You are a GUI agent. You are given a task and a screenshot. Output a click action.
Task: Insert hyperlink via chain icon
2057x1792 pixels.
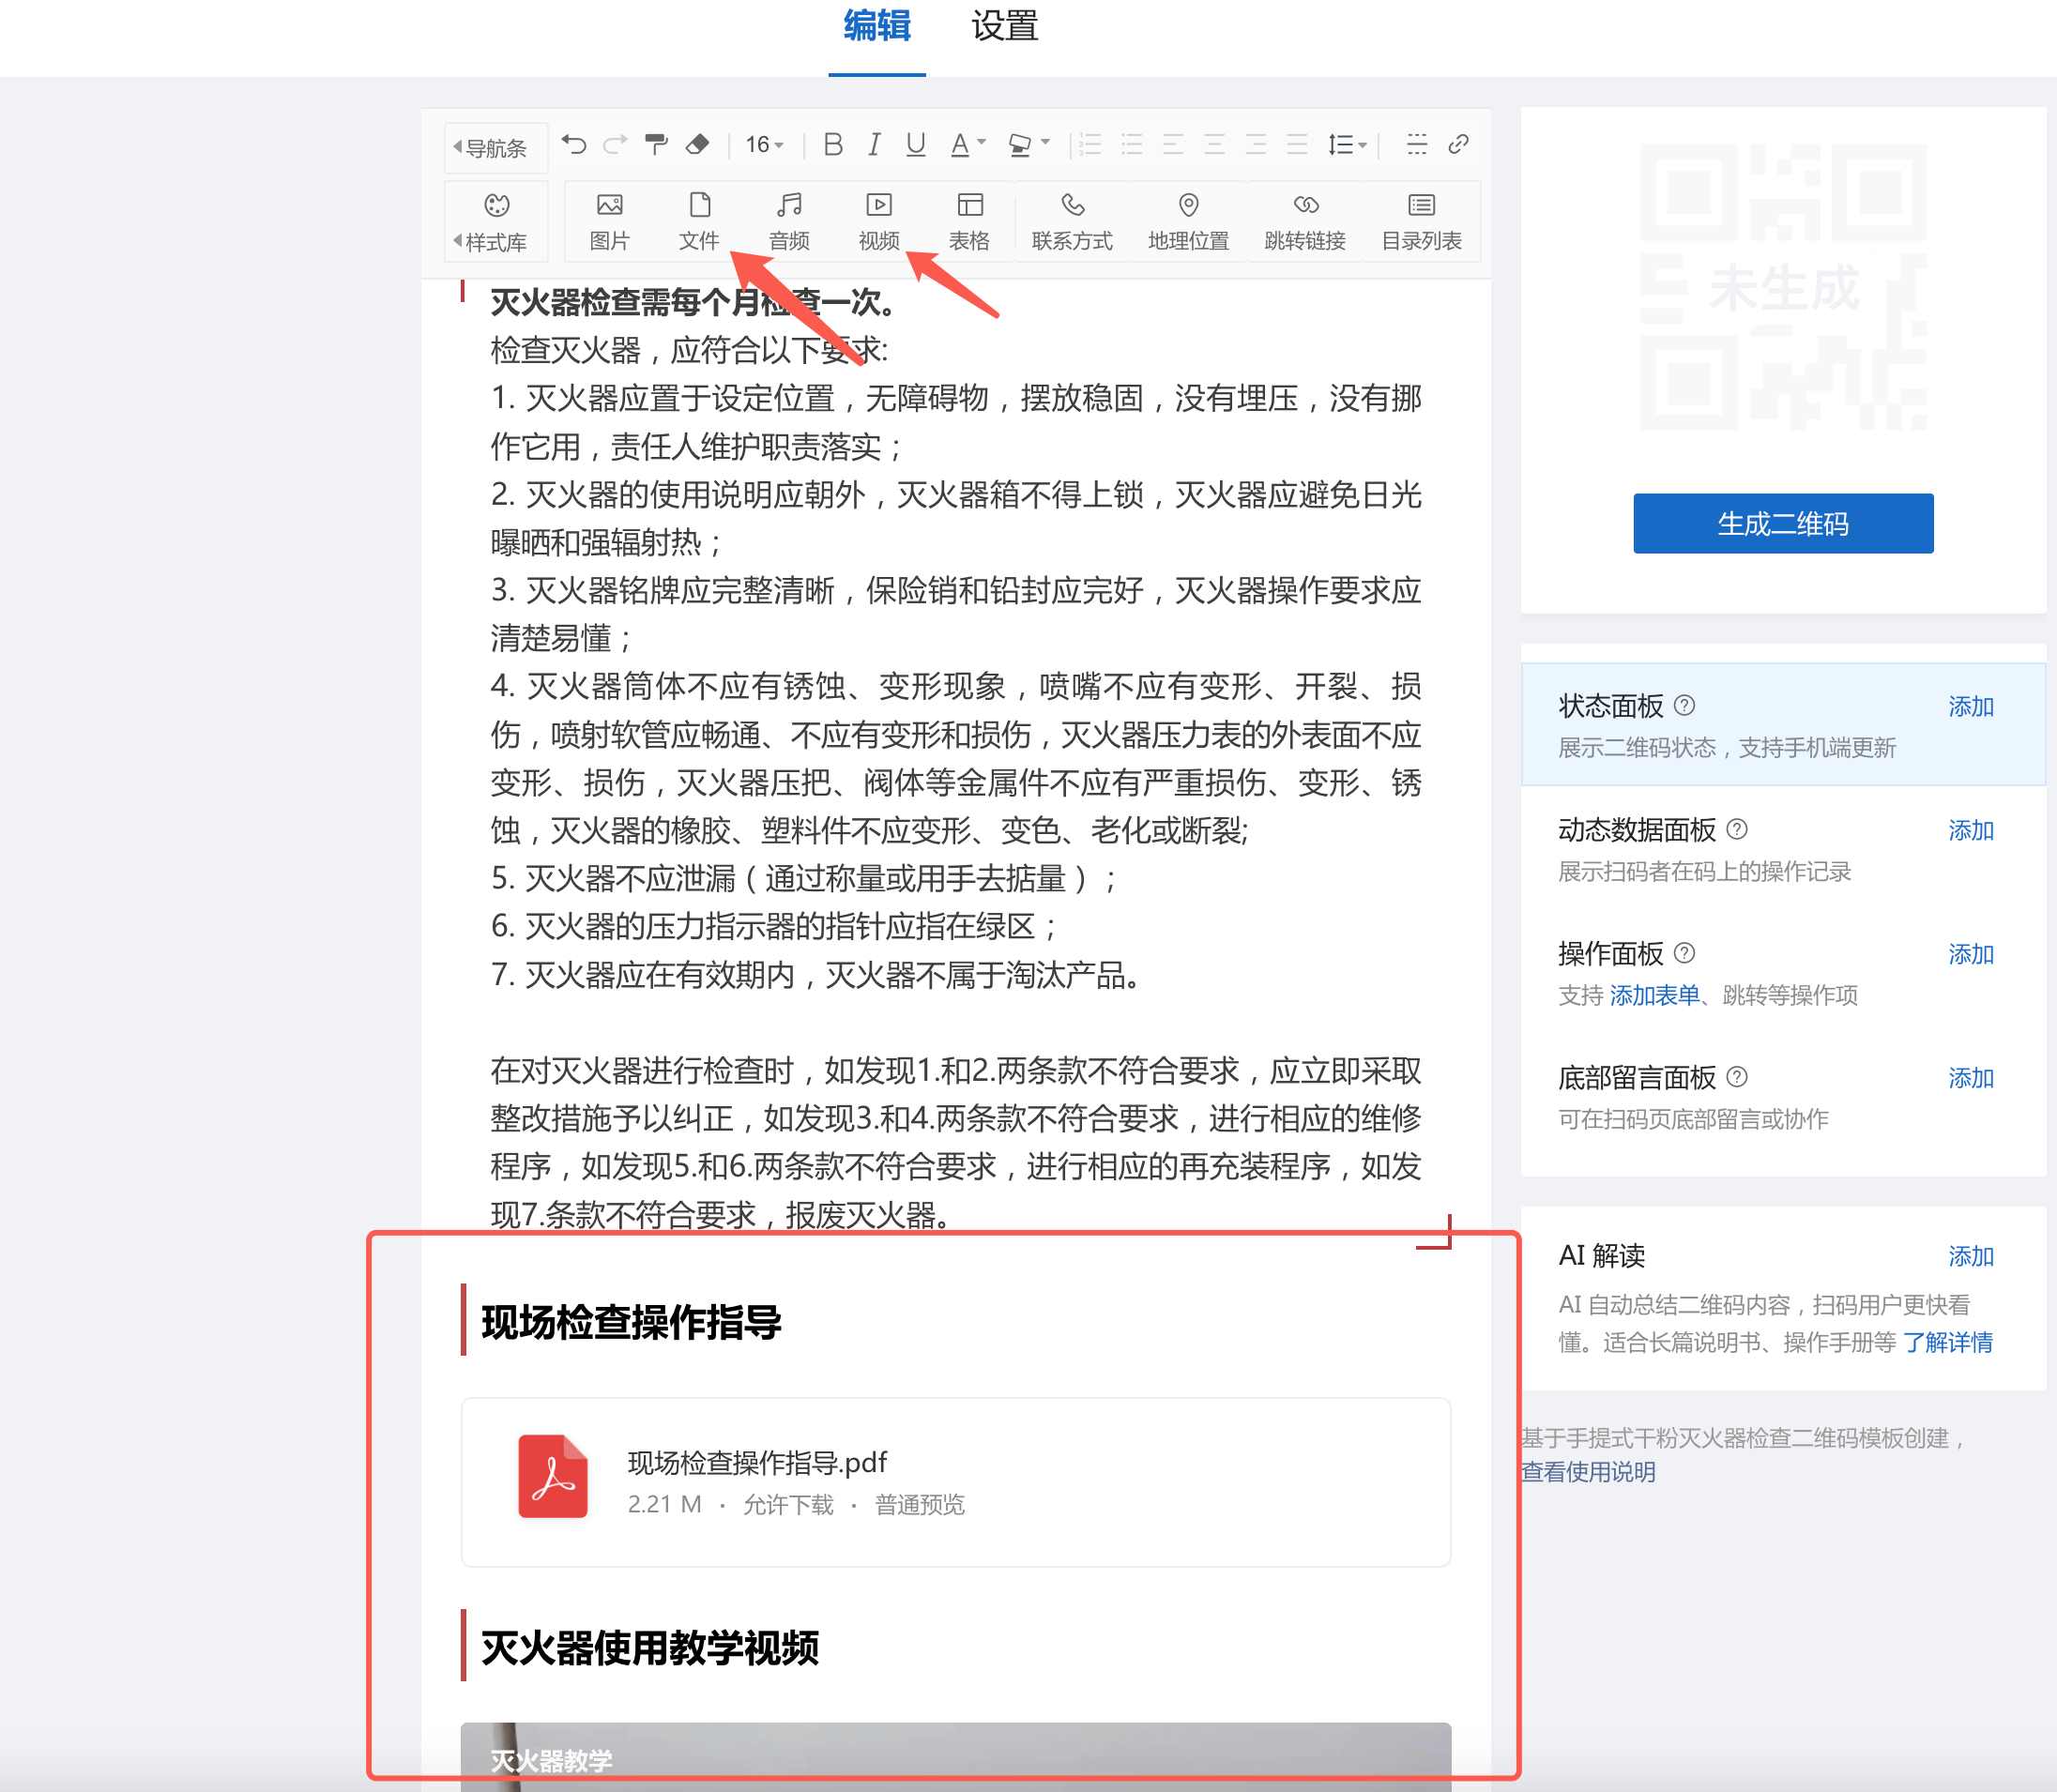[1458, 145]
